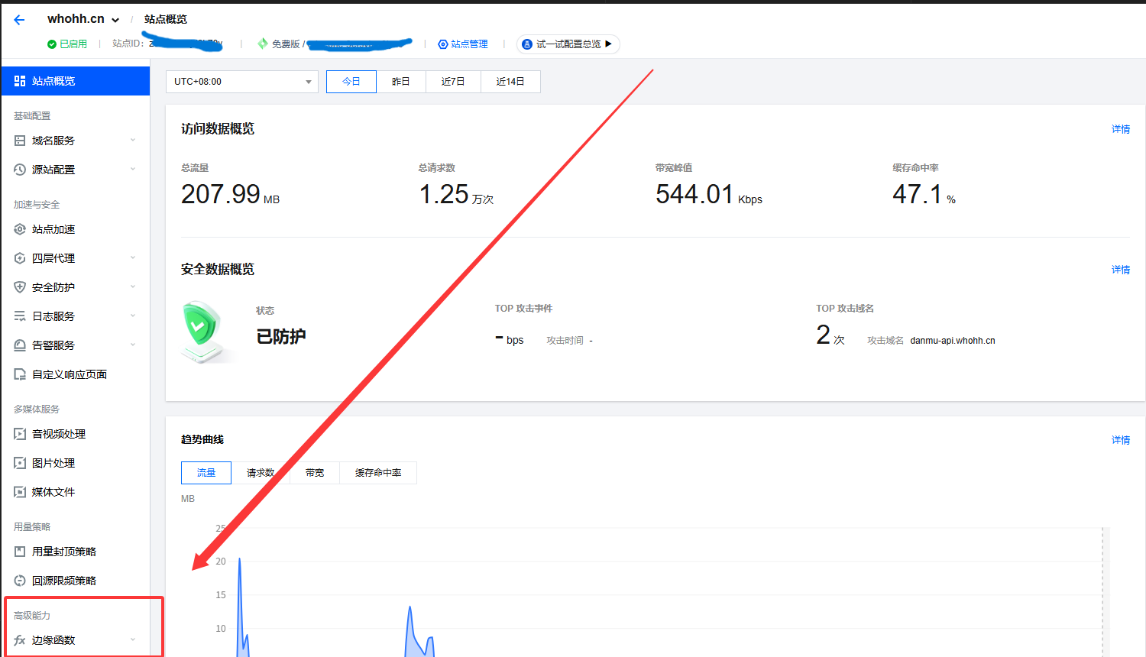This screenshot has height=657, width=1146.
Task: Open the 媒体文件 menu item
Action: [76, 492]
